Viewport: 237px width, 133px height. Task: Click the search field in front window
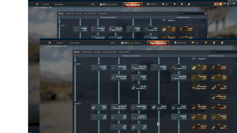(x=223, y=52)
